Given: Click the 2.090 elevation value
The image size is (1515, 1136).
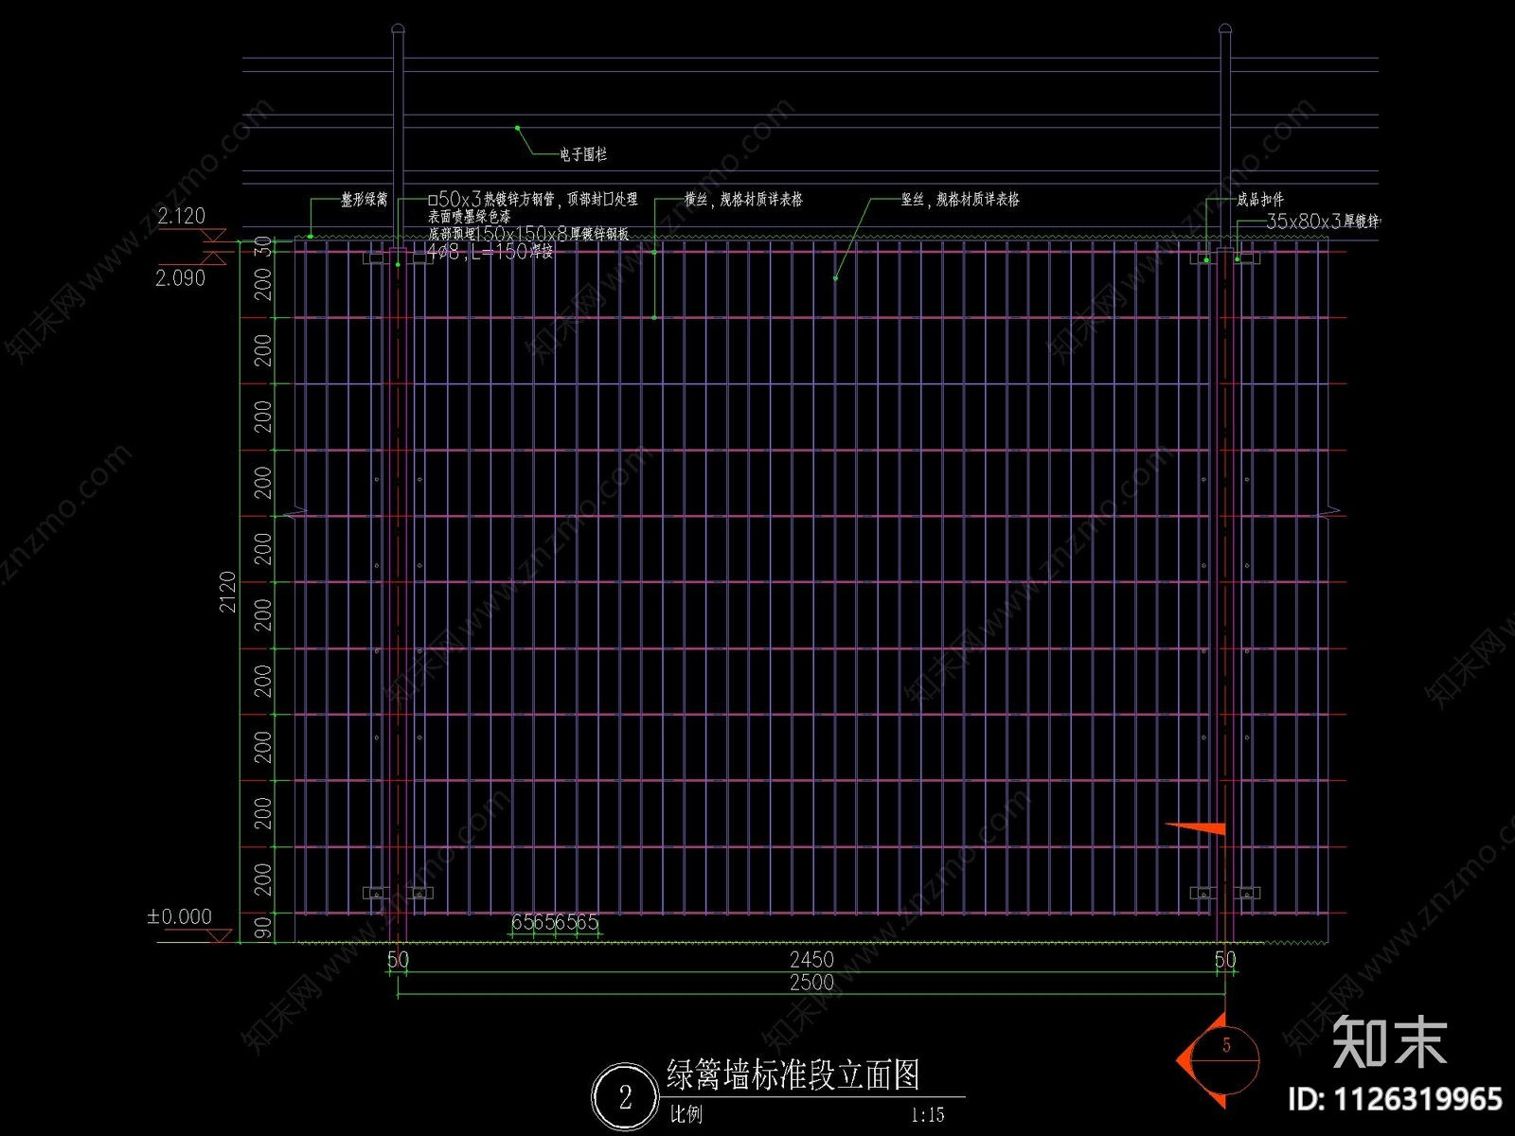Looking at the screenshot, I should click(x=180, y=277).
